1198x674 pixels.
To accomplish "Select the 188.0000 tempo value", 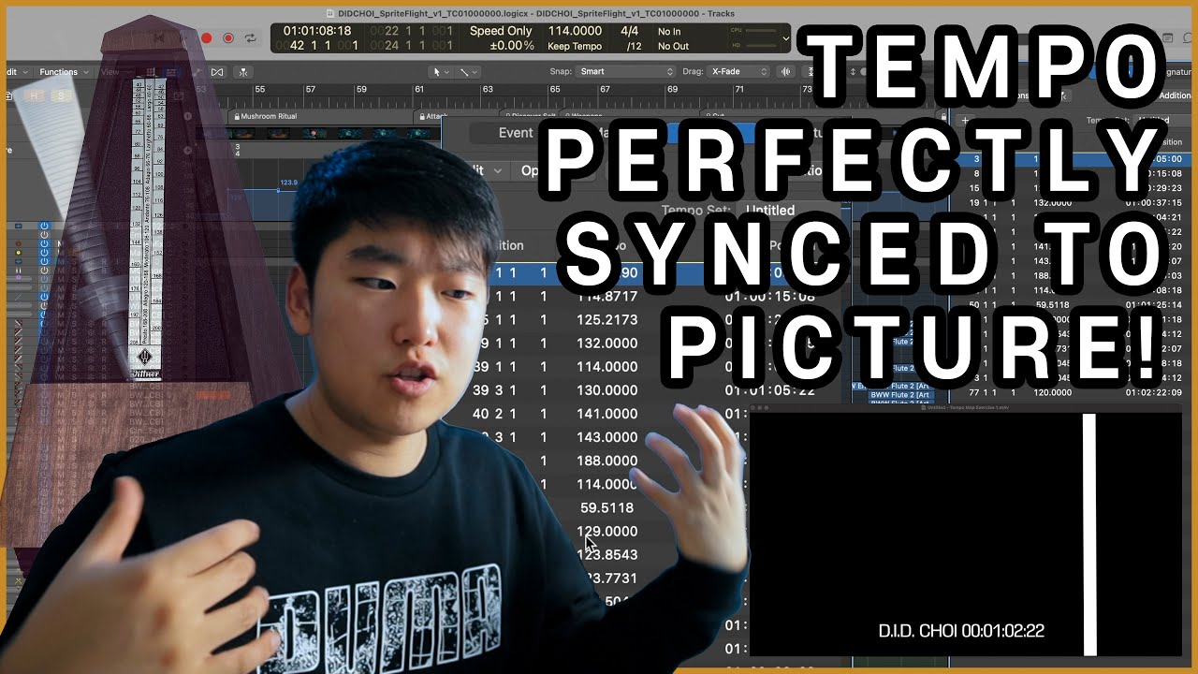I will [x=608, y=461].
